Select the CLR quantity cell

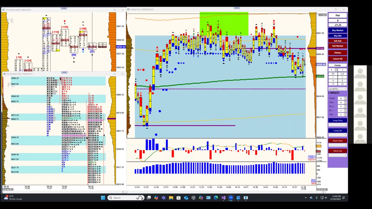point(342,74)
